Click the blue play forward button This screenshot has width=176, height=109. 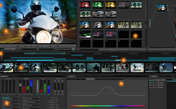click(44, 46)
